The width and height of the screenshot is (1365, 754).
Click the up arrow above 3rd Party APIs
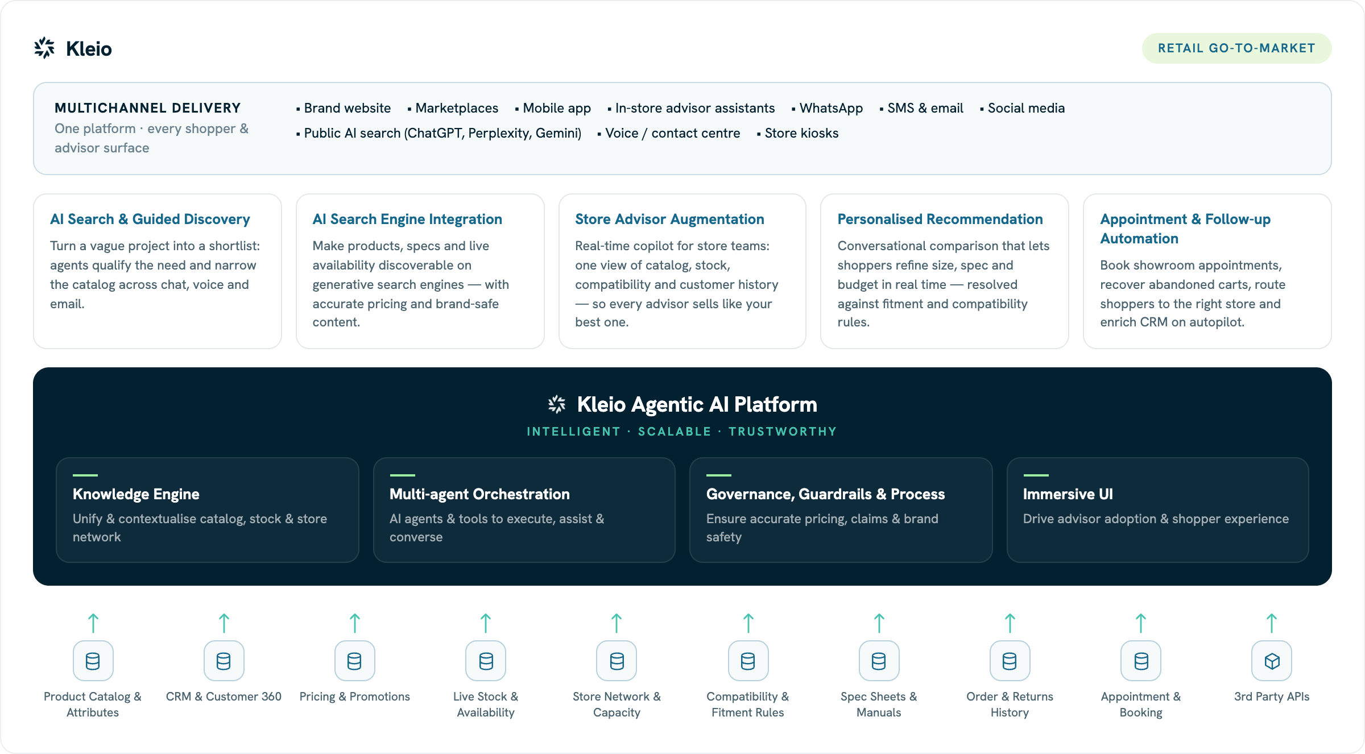tap(1272, 623)
